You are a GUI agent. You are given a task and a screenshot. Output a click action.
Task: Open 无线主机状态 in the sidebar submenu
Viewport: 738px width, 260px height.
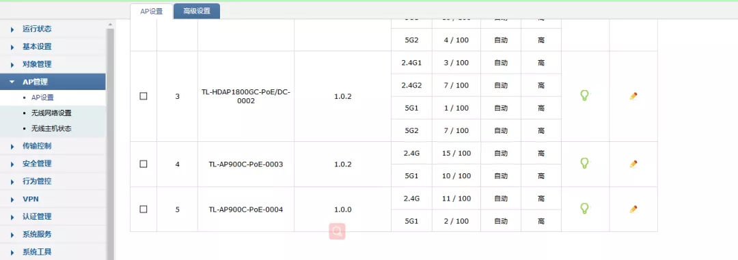tap(51, 128)
